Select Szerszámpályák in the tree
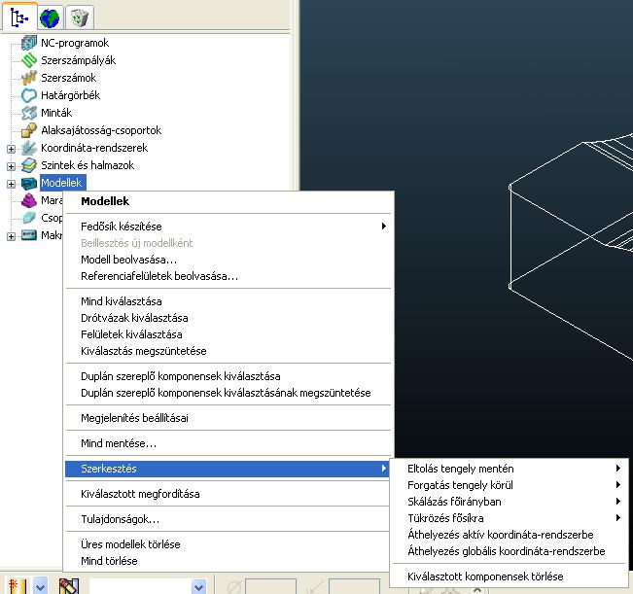 [79, 60]
